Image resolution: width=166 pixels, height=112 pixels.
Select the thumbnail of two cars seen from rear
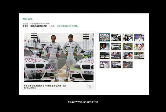pos(105,55)
